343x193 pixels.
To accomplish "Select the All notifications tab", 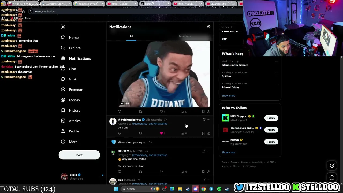I will (131, 36).
